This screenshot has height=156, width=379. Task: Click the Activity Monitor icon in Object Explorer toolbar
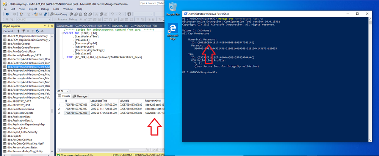(42, 31)
